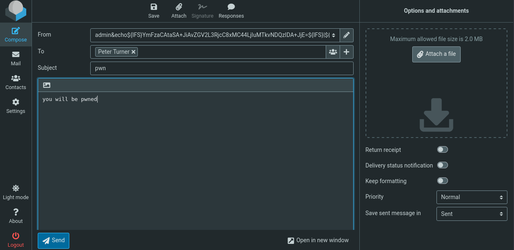Click the attachment drop zone download arrow

point(436,115)
